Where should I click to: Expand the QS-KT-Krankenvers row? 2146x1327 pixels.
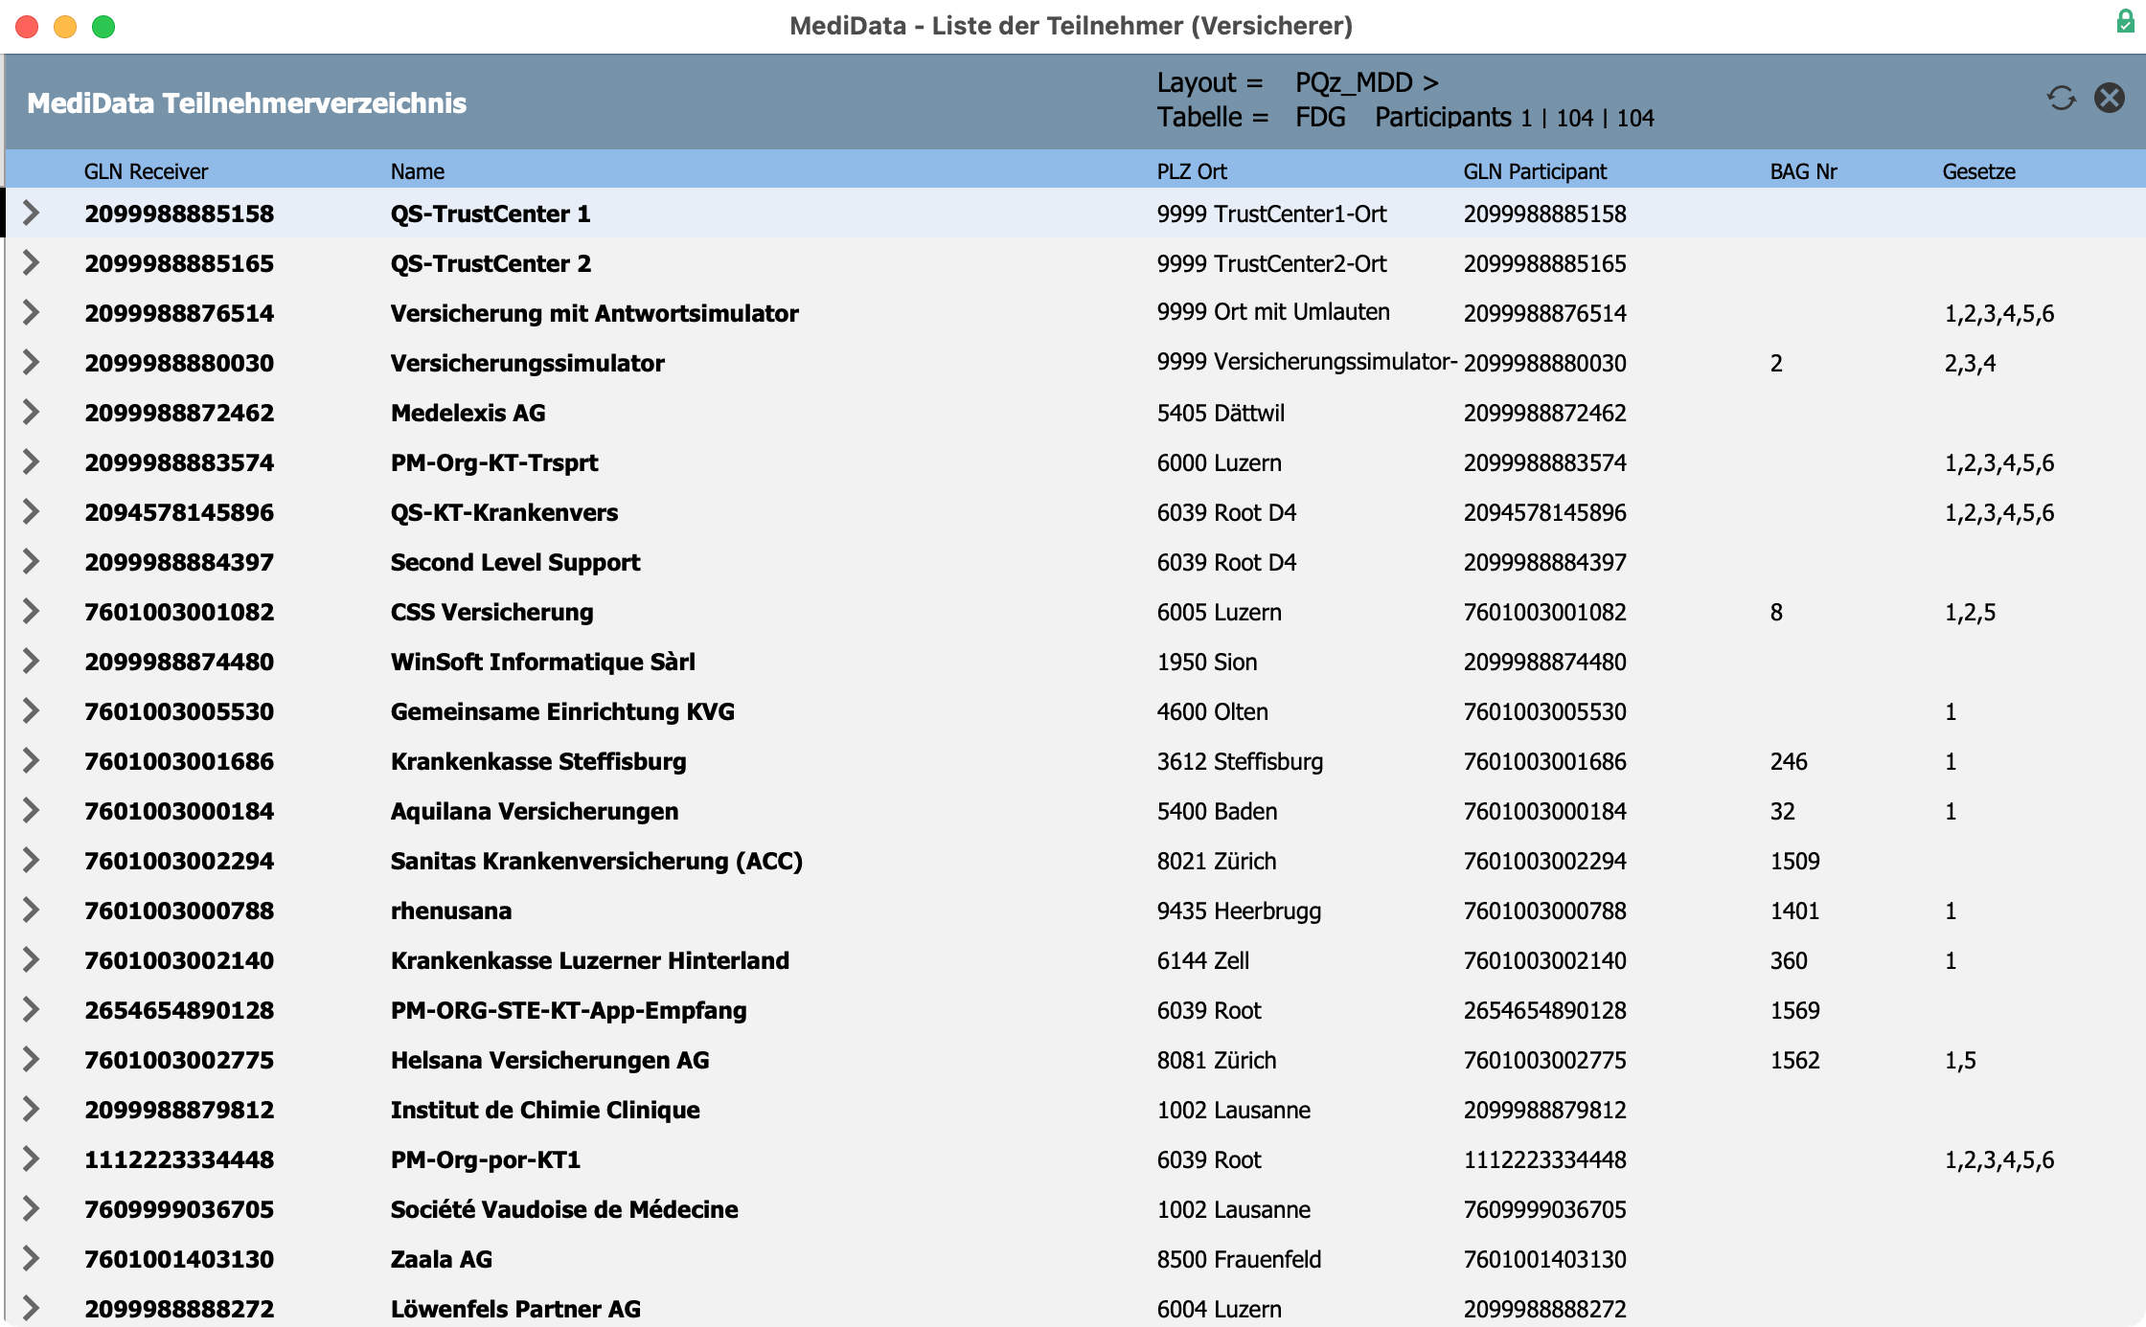(x=31, y=511)
